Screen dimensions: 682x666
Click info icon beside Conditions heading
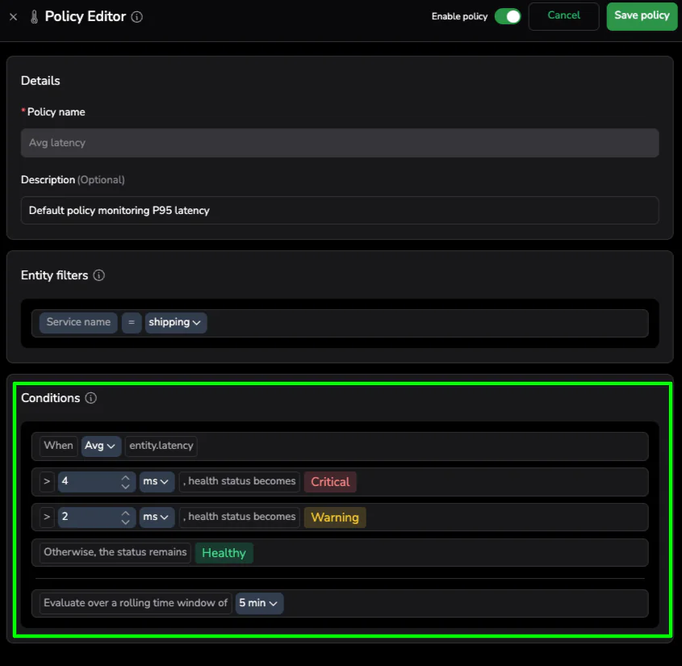tap(91, 398)
